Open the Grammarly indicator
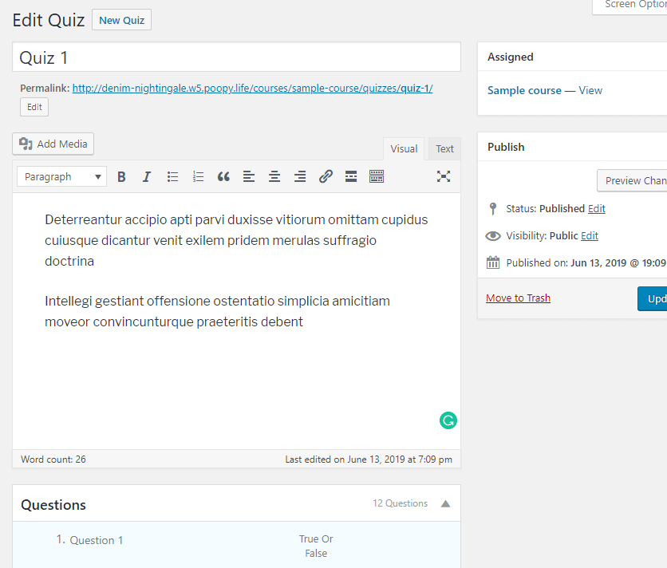The height and width of the screenshot is (568, 667). pos(448,420)
